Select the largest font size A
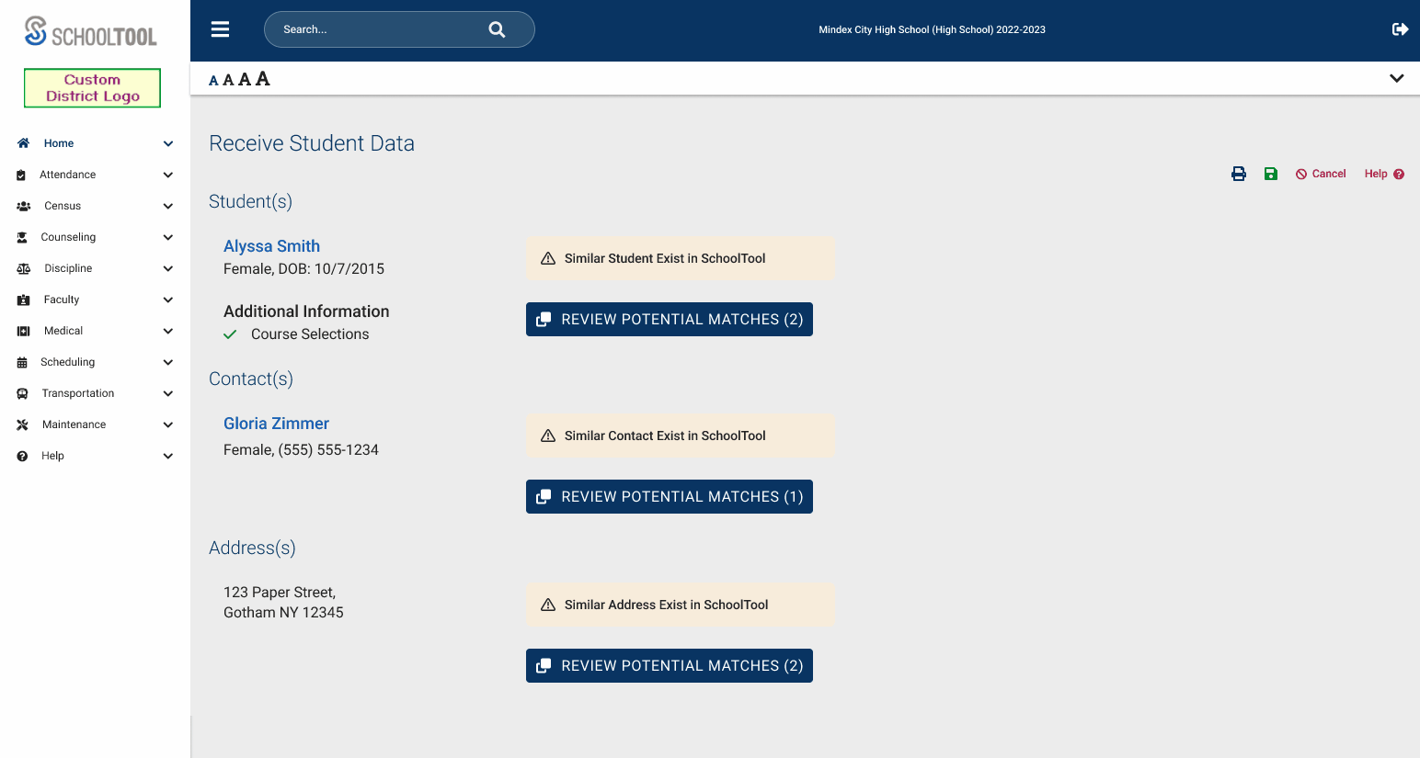 (263, 79)
